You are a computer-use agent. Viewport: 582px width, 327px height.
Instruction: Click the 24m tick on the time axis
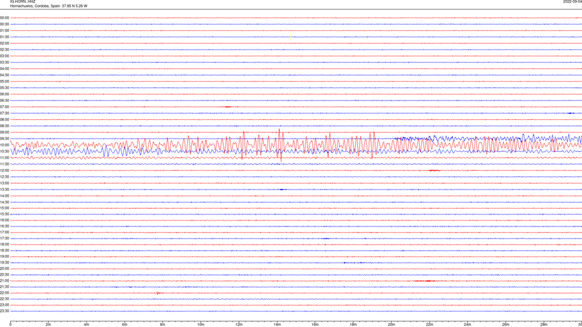click(x=467, y=325)
